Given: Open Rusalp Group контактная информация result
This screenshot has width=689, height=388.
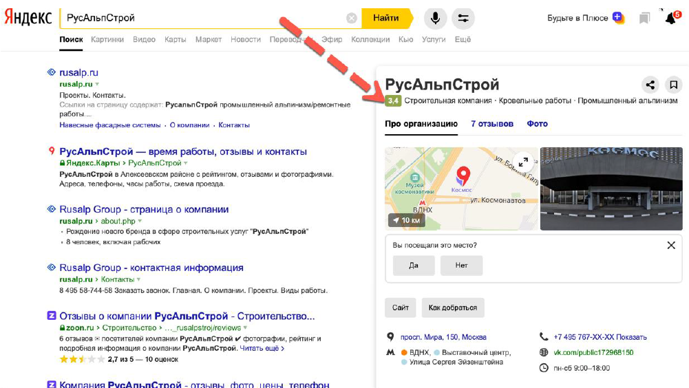Looking at the screenshot, I should coord(151,268).
